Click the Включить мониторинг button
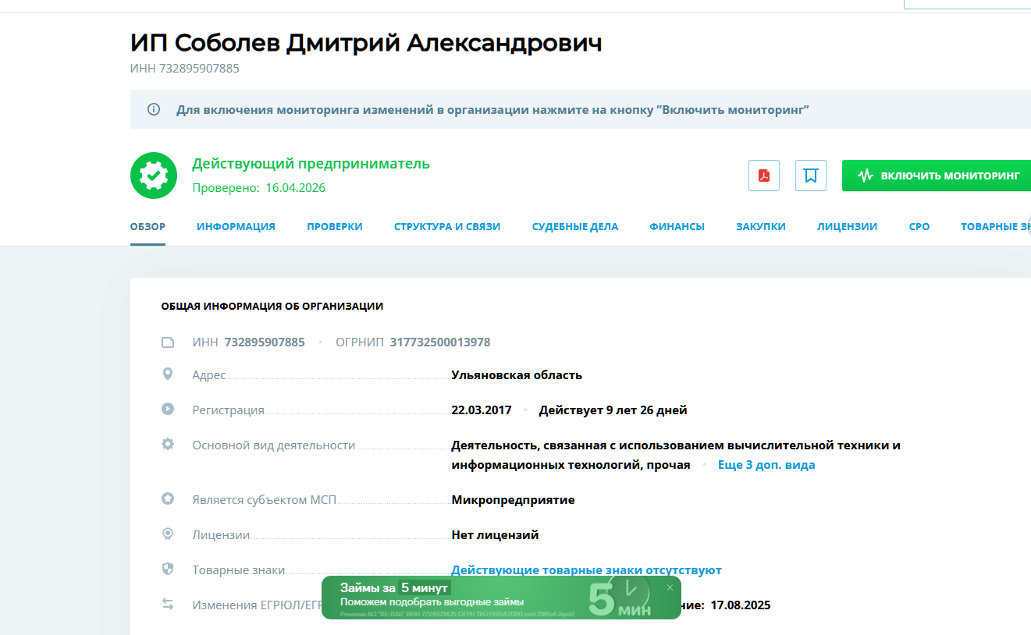 click(x=937, y=176)
